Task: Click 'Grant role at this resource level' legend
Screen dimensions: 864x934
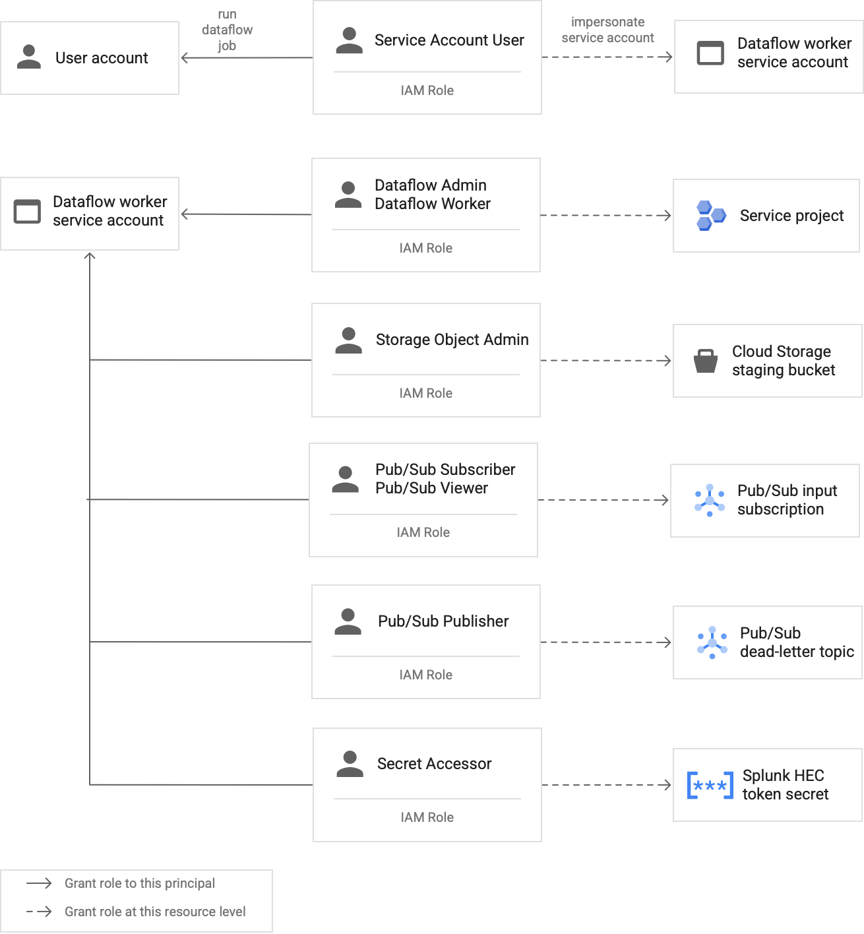Action: 154,912
